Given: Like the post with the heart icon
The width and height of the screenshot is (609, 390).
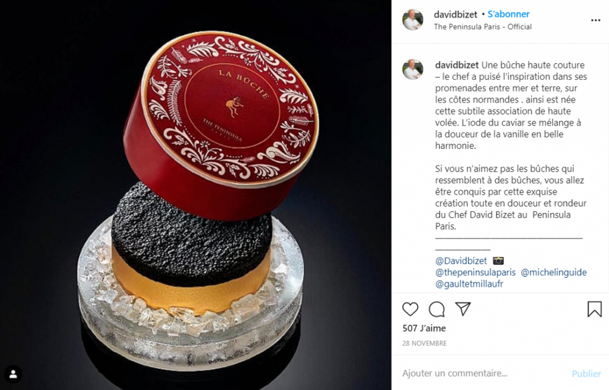Looking at the screenshot, I should point(410,309).
